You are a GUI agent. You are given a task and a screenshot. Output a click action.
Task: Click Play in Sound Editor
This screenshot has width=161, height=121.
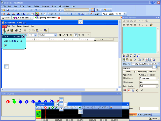coord(53,108)
